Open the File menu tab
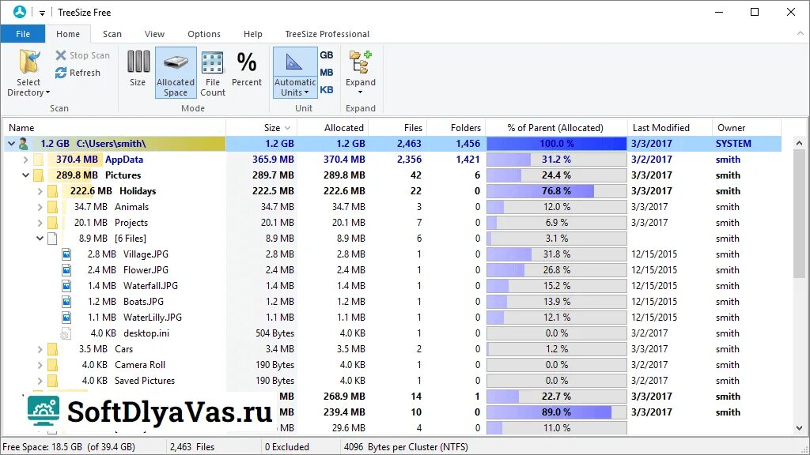 (x=23, y=34)
